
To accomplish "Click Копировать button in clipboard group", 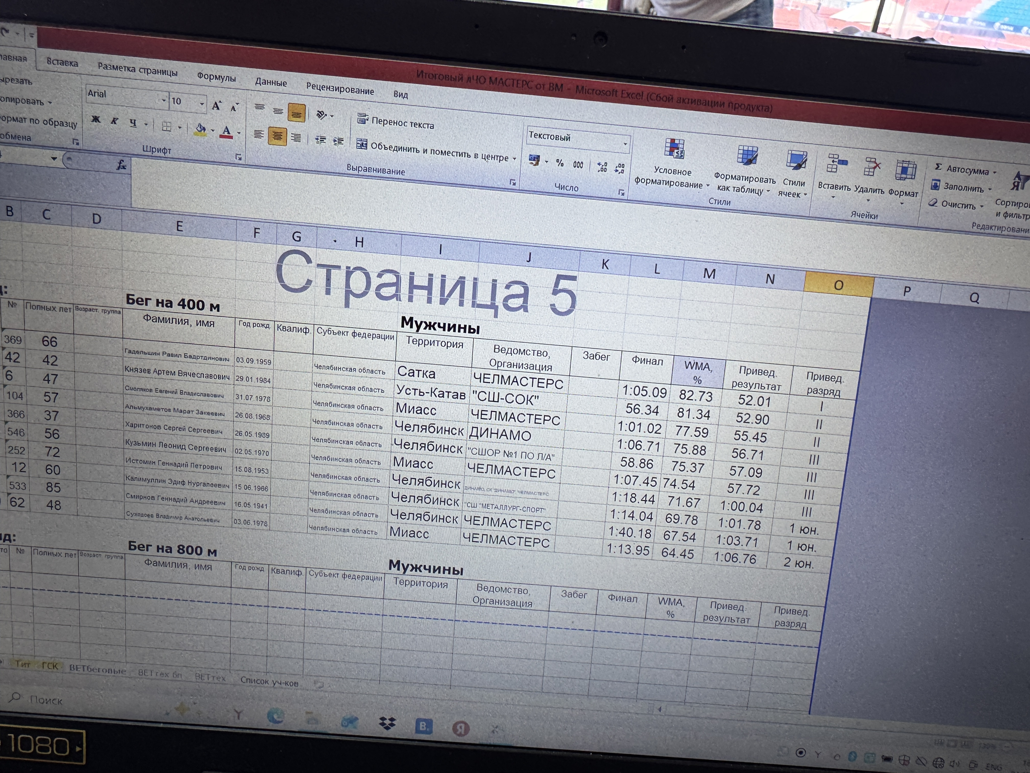I will click(25, 101).
